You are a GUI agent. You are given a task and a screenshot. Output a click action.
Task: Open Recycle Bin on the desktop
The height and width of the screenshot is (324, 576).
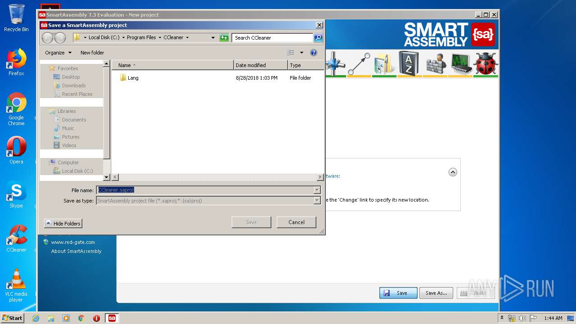tap(16, 18)
